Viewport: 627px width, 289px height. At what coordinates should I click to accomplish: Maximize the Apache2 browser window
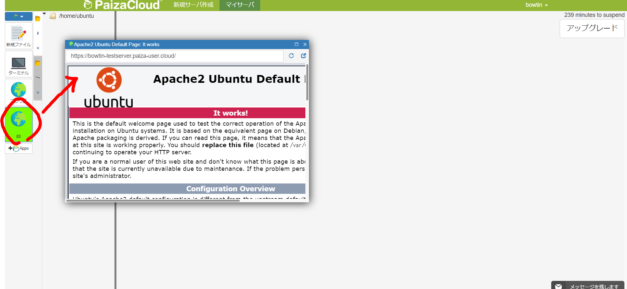(x=297, y=44)
